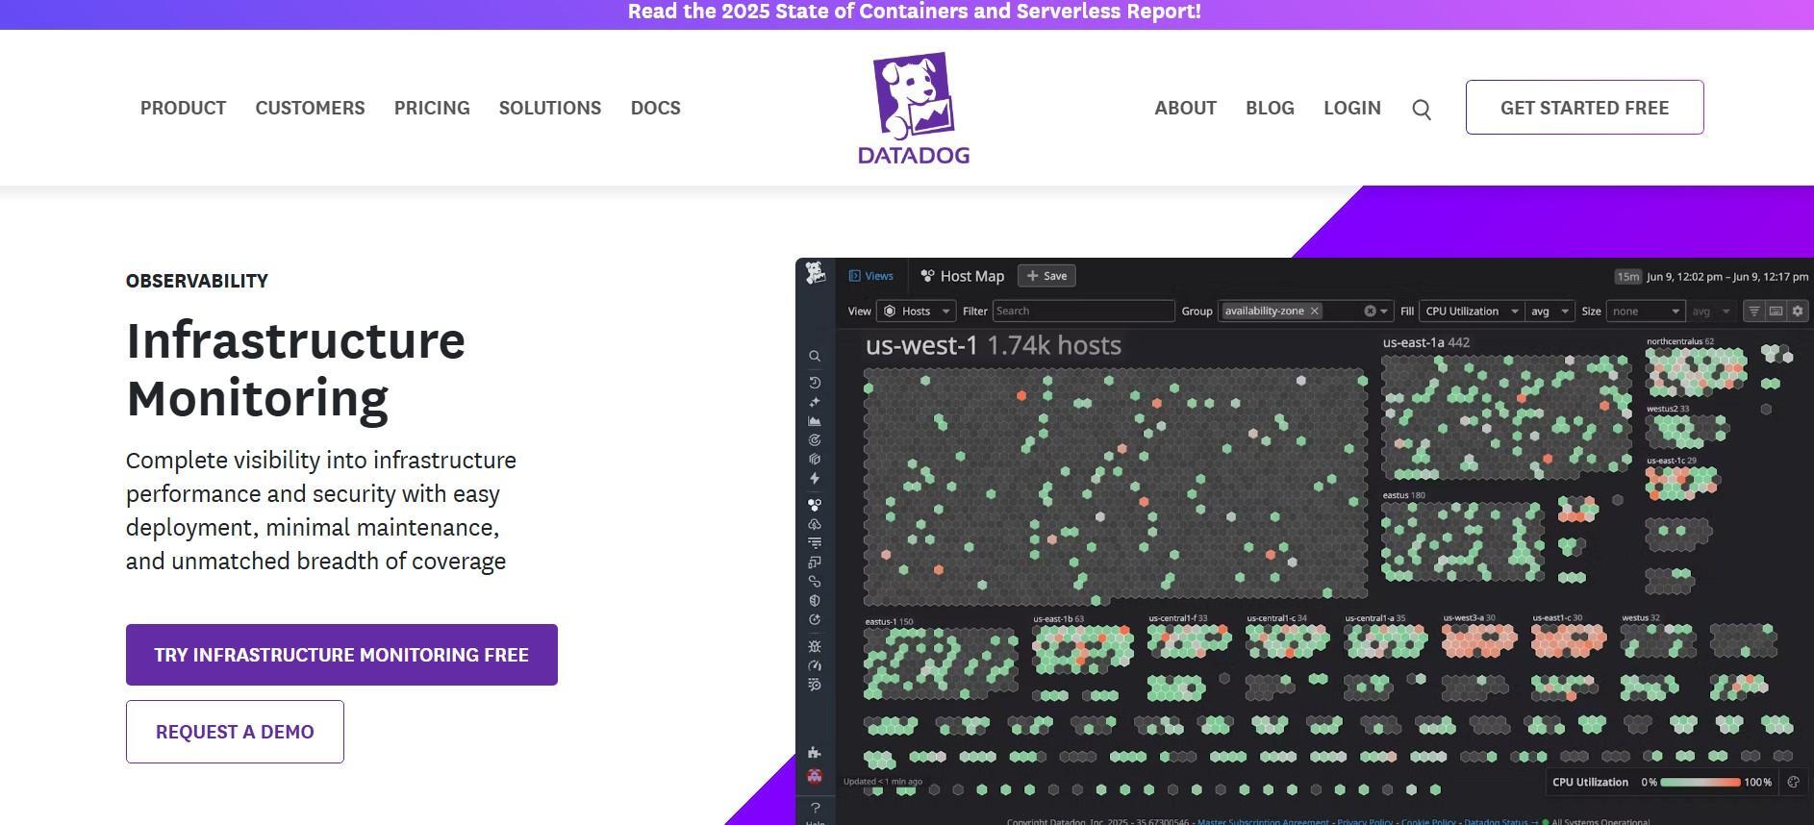
Task: Open the recent history clock sidebar icon
Action: click(815, 383)
